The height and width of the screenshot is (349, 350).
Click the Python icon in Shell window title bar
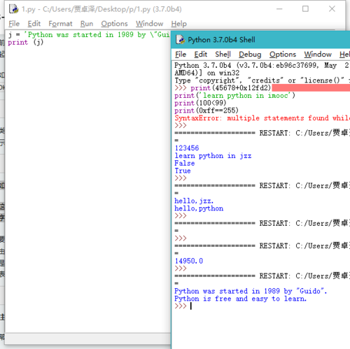(180, 40)
